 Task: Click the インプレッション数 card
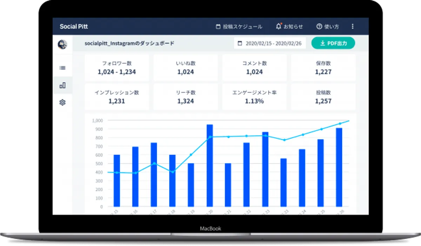tap(117, 97)
